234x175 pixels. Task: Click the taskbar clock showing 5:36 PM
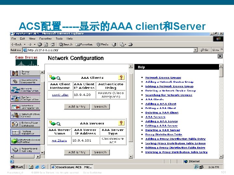click(214, 167)
